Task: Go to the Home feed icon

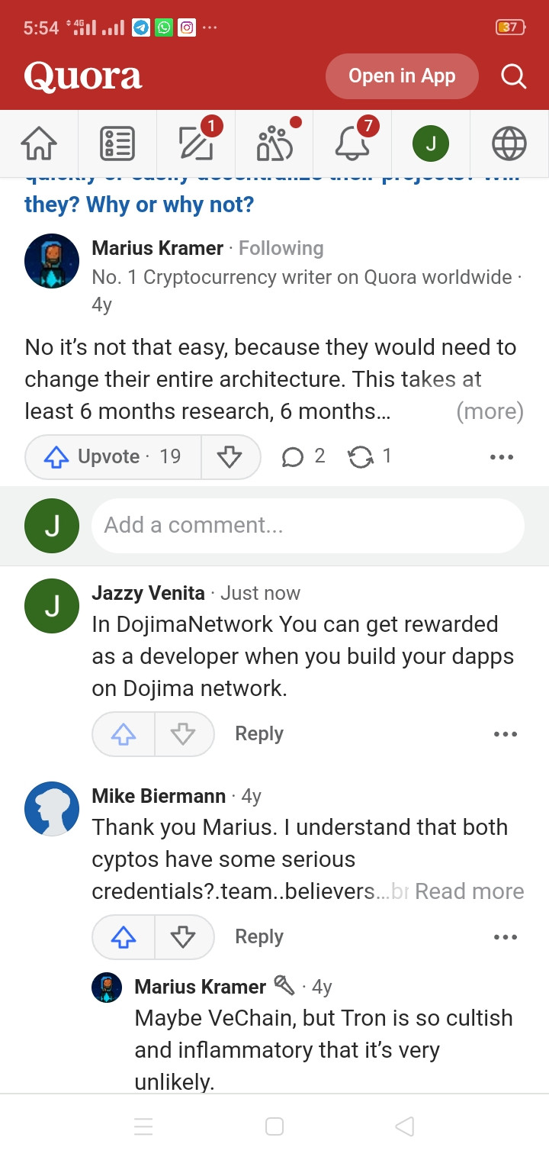Action: click(39, 143)
